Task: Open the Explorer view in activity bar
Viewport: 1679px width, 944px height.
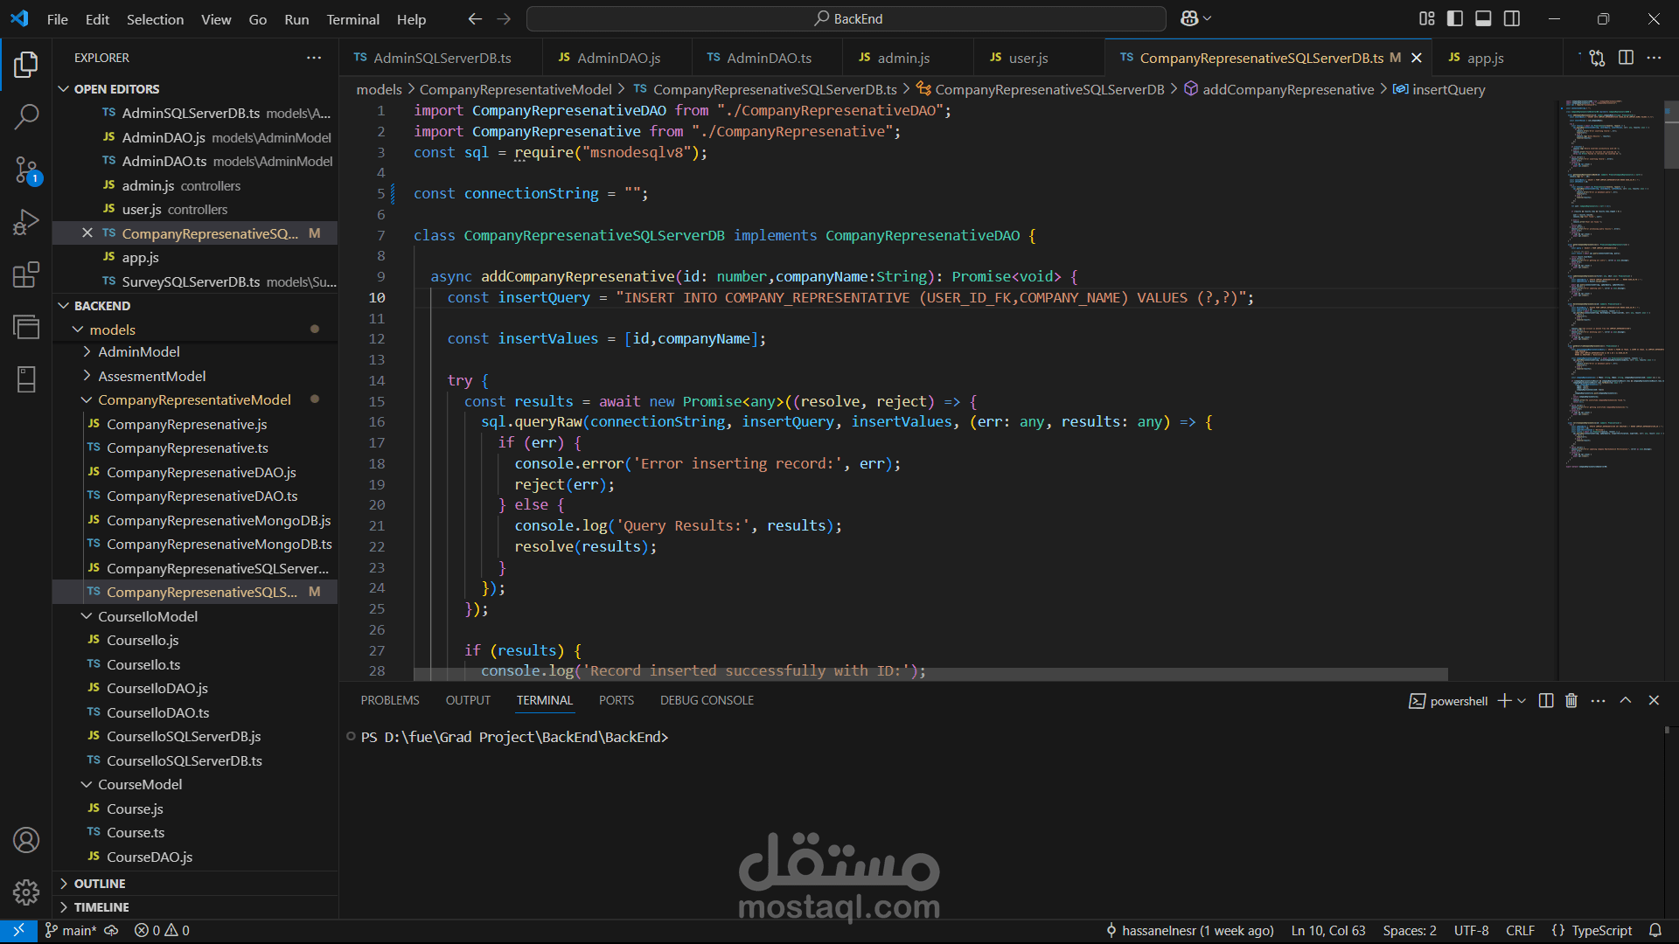Action: [x=26, y=64]
